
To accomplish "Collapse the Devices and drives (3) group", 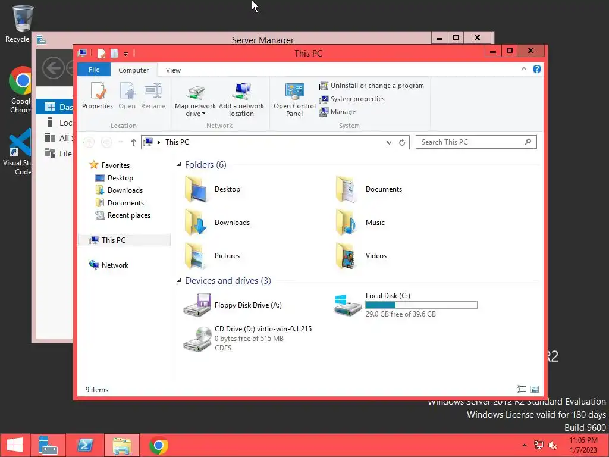I will coord(179,281).
